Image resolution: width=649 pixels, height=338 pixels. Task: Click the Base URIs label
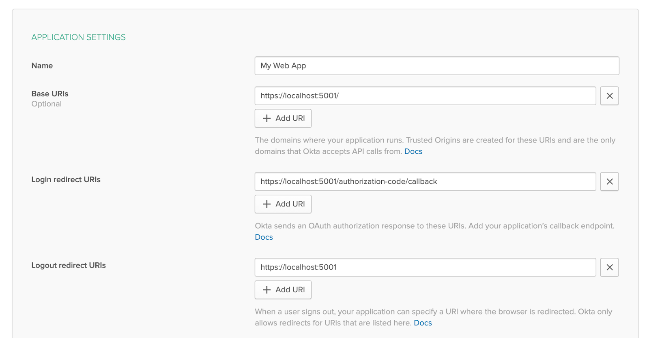pyautogui.click(x=50, y=94)
